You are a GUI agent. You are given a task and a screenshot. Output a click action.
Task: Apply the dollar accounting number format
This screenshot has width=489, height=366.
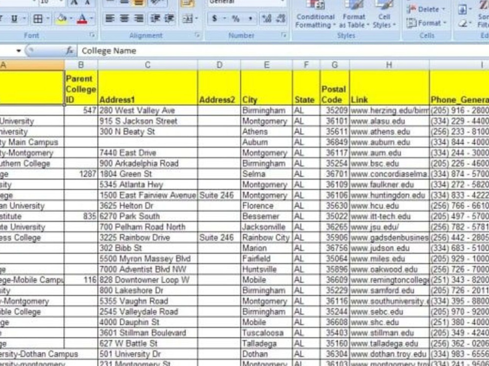(x=214, y=19)
